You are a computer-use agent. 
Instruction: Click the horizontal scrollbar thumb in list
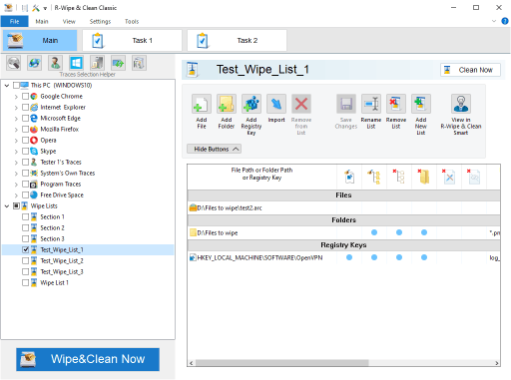[x=281, y=363]
